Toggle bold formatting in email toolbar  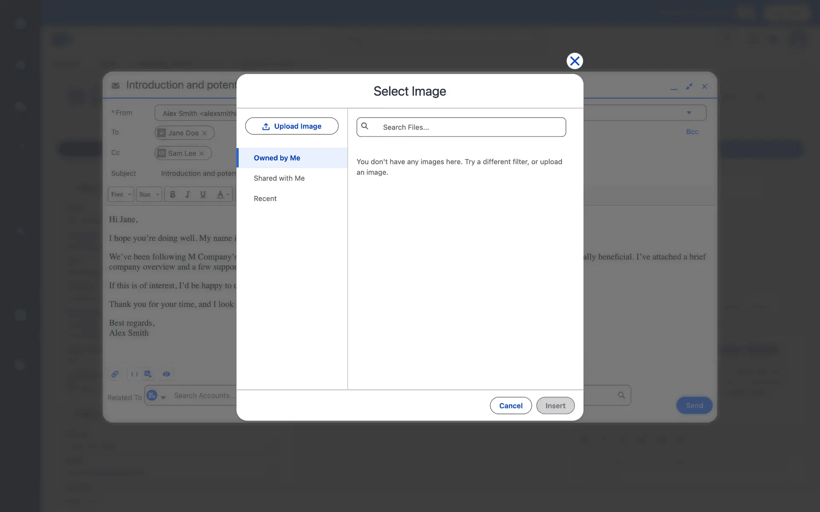[x=173, y=195]
